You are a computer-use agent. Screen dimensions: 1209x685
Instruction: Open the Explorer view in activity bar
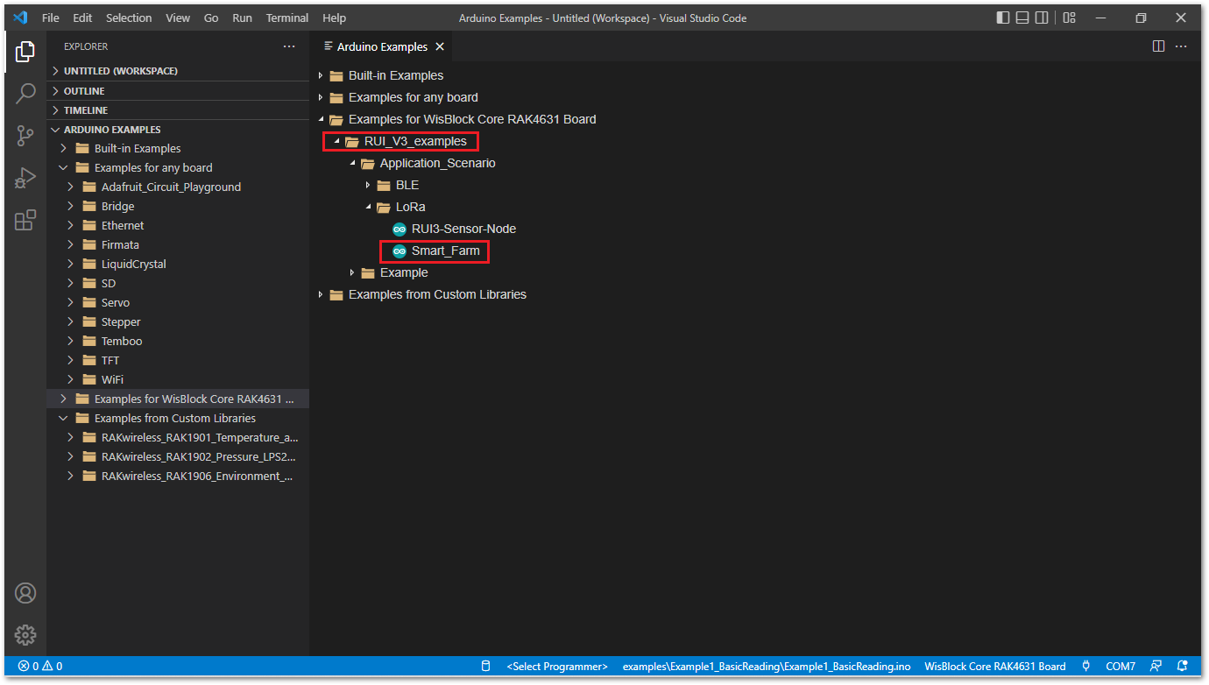coord(25,52)
